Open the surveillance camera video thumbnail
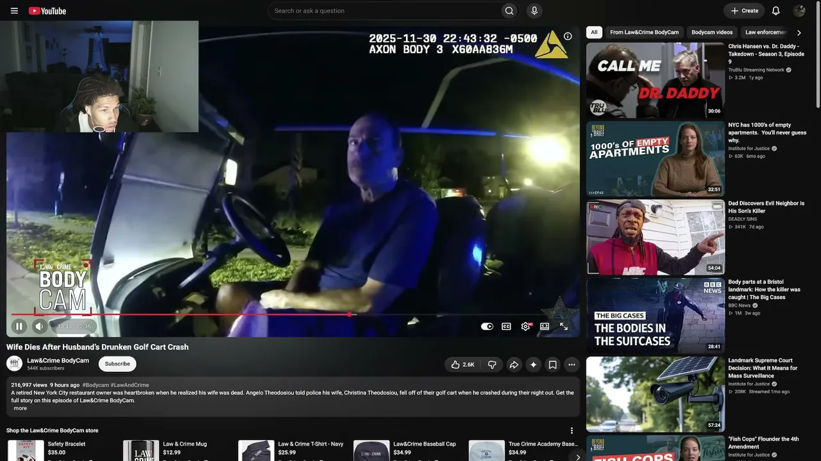This screenshot has width=821, height=461. click(656, 394)
